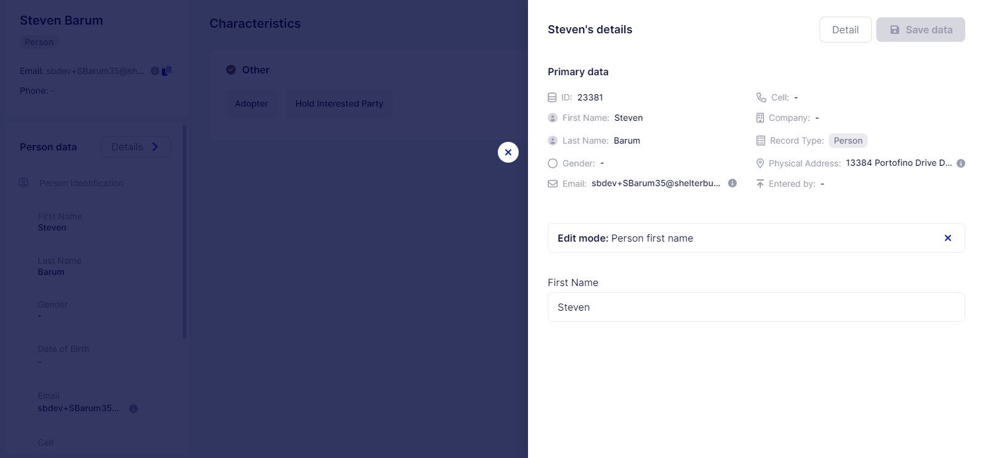Viewport: 985px width, 458px height.
Task: Click the ID database icon
Action: [x=552, y=97]
